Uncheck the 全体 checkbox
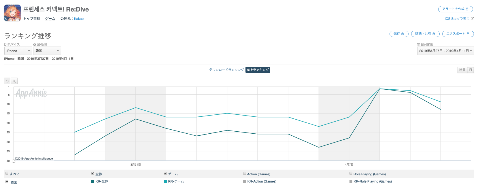The height and width of the screenshot is (190, 480). (93, 173)
